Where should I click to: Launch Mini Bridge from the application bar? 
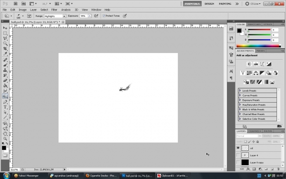click(23, 4)
